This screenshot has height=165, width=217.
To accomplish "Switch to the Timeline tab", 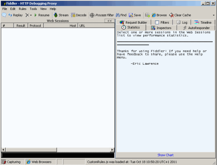I will coord(203,23).
